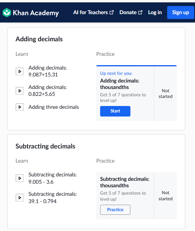195x231 pixels.
Task: Play video icon for Subtracting decimals 39.1 - 0.794
Action: tap(19, 197)
